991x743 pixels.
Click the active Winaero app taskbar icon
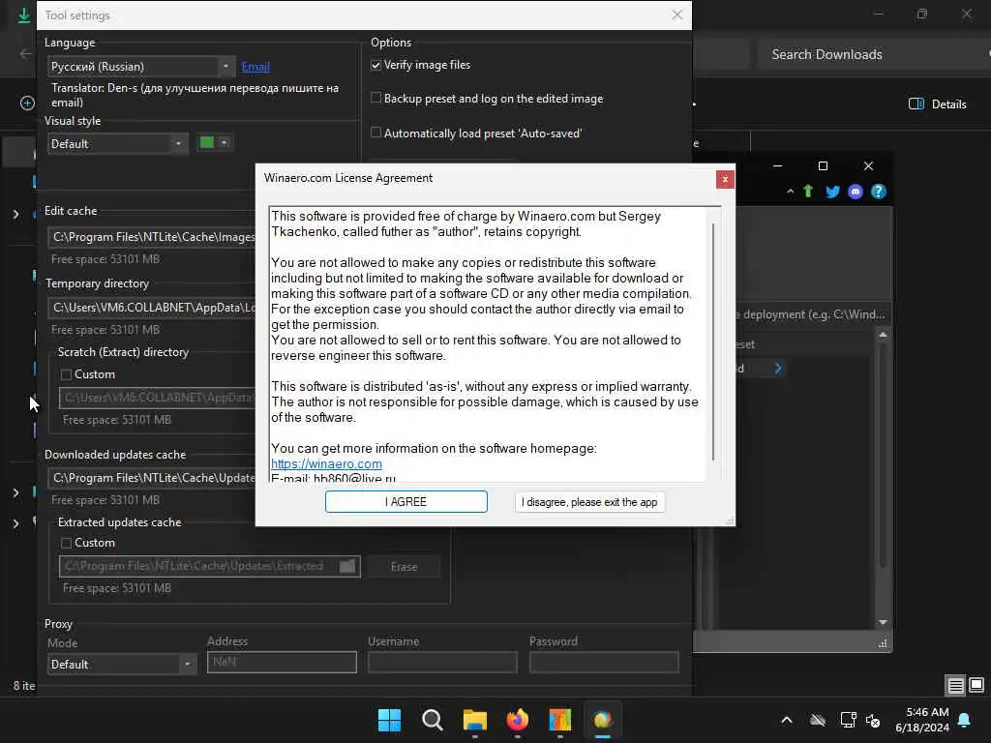pyautogui.click(x=602, y=720)
